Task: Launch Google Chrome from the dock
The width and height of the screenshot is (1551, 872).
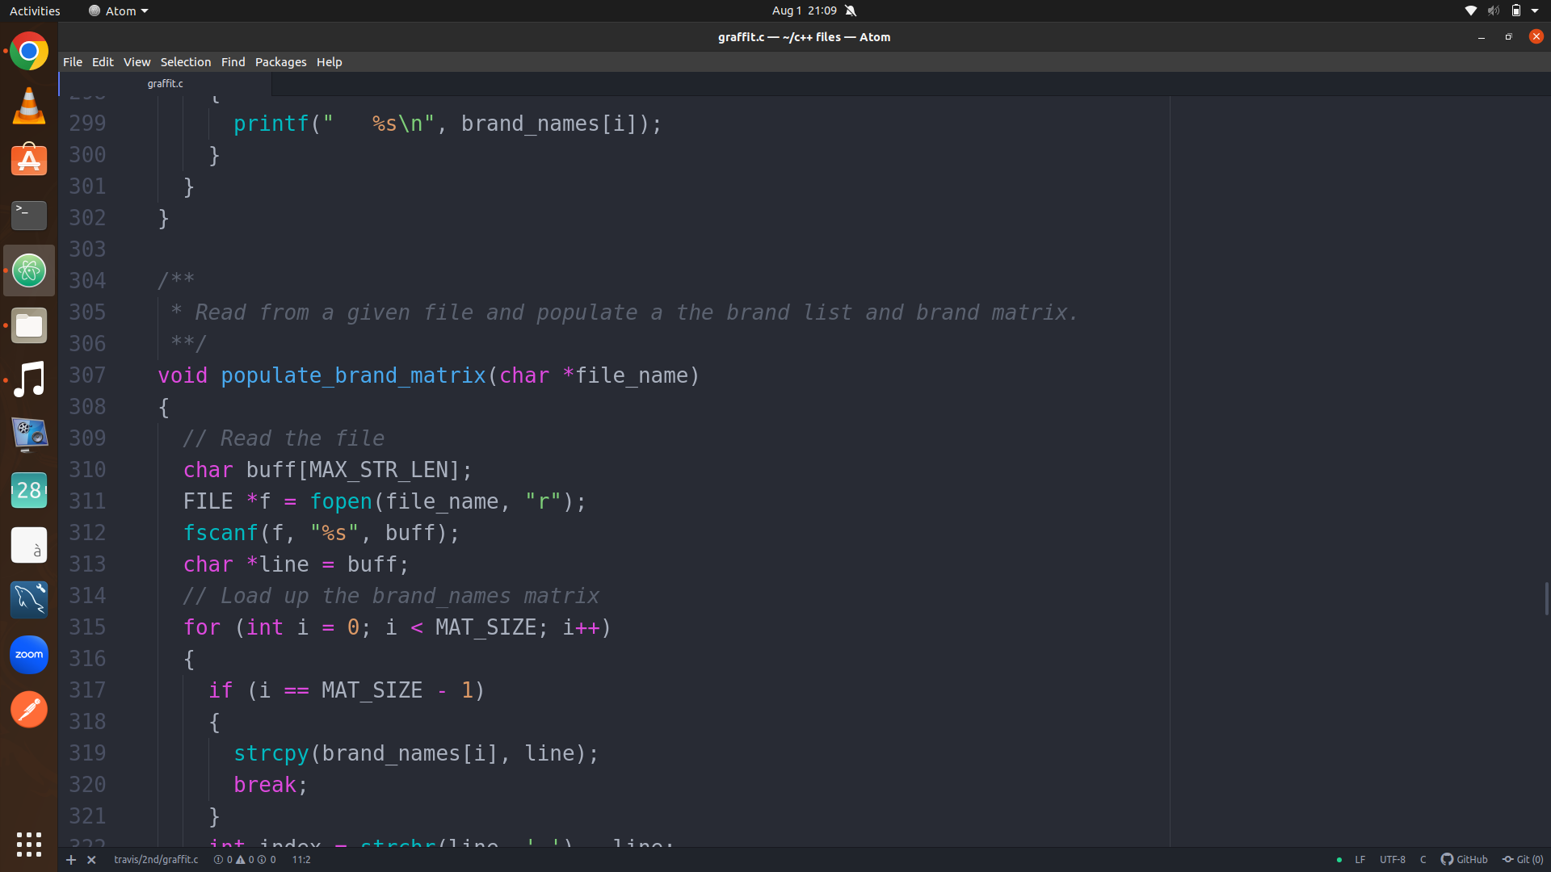Action: (29, 52)
